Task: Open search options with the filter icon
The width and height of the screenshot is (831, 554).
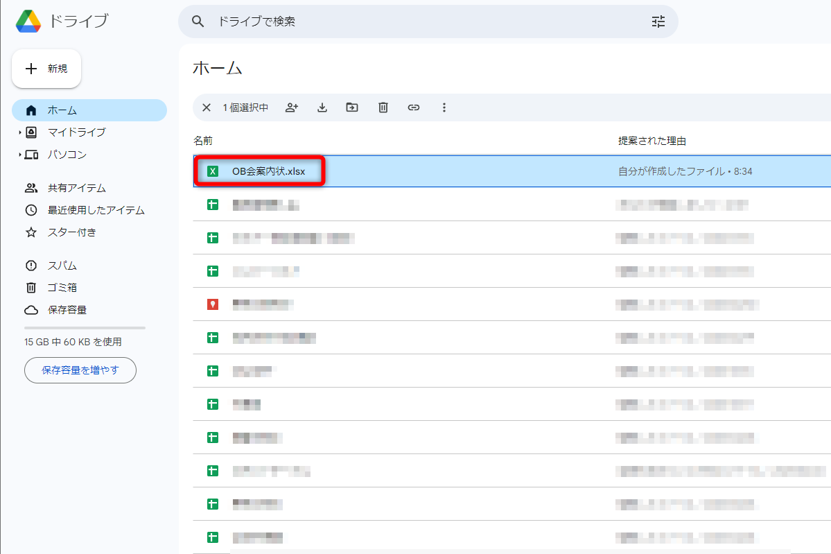Action: pyautogui.click(x=658, y=21)
